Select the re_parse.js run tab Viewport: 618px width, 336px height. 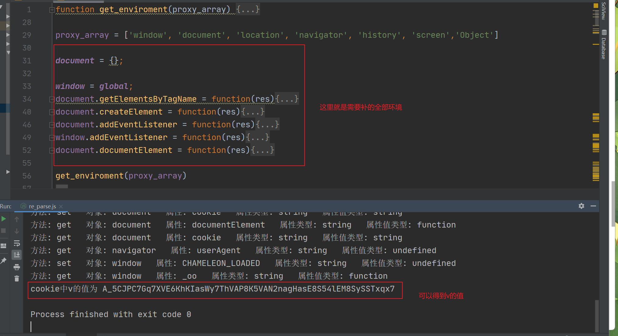42,206
